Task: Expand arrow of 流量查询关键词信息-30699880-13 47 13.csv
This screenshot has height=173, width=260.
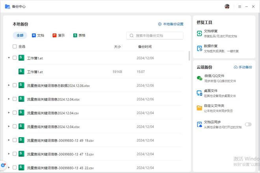Action: click(9, 154)
